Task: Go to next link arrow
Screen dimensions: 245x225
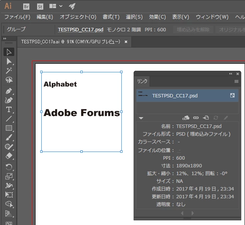Action: [192, 213]
